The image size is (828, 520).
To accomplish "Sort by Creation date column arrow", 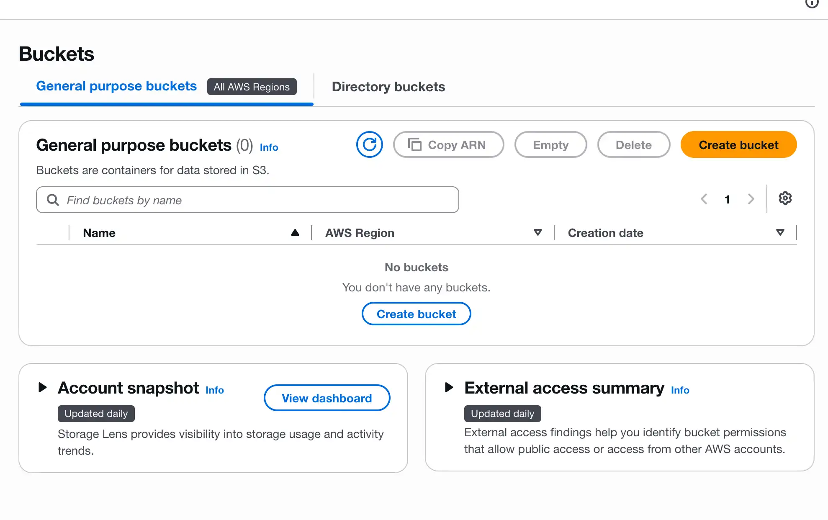I will (x=780, y=232).
